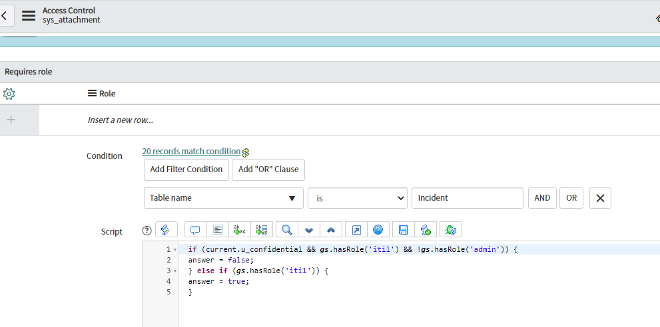Place the cursor on 'answer = true;' line
Viewport: 660px width, 327px height.
pyautogui.click(x=219, y=281)
